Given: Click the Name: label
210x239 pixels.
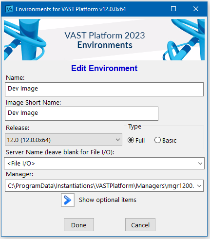Looking at the screenshot, I should pyautogui.click(x=15, y=78).
